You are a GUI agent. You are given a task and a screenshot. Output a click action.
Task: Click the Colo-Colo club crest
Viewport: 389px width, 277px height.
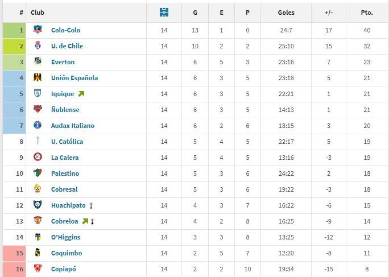click(38, 30)
